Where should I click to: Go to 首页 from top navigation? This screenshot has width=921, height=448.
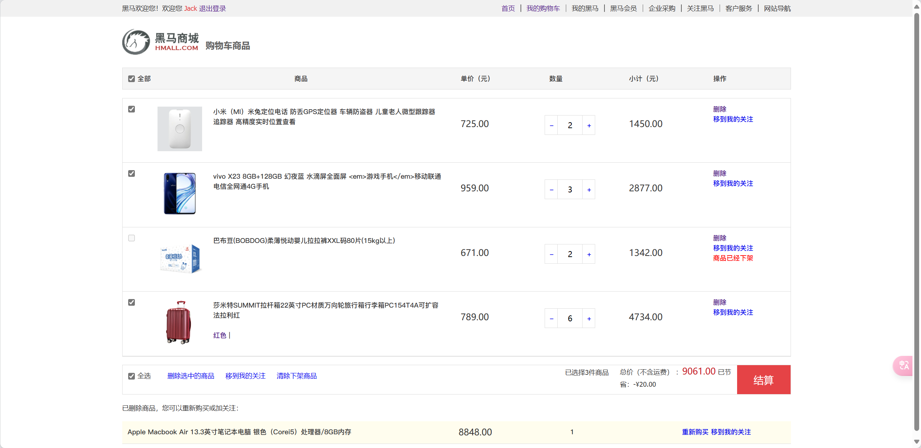508,9
